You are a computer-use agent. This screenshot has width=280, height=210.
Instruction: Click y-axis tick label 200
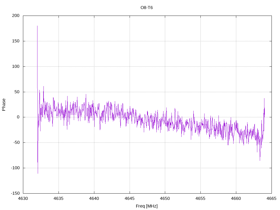coord(16,16)
